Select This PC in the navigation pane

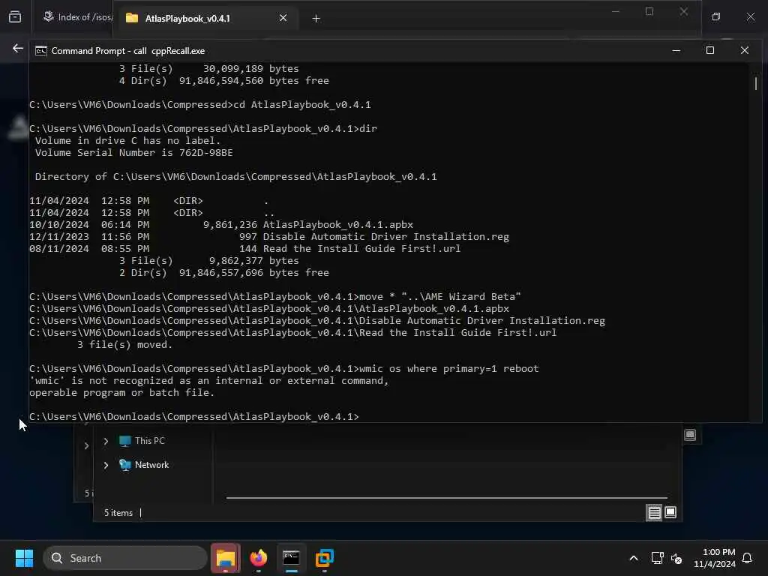149,441
